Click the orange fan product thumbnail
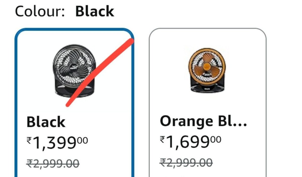Screen dimensions: 302x177 pos(207,69)
